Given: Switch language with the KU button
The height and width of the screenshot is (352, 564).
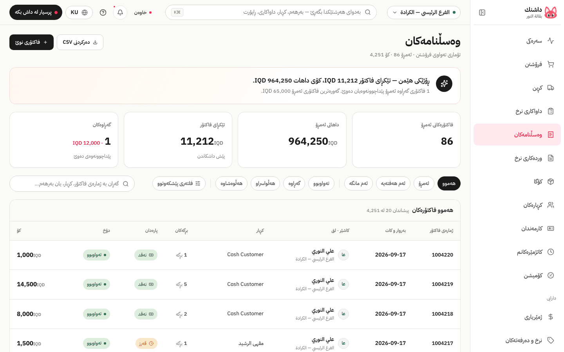Looking at the screenshot, I should point(79,13).
